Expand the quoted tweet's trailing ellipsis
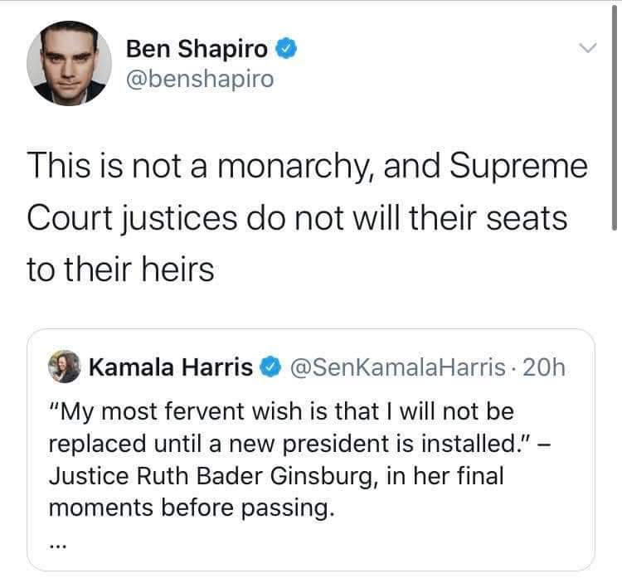This screenshot has width=622, height=583. pos(60,544)
